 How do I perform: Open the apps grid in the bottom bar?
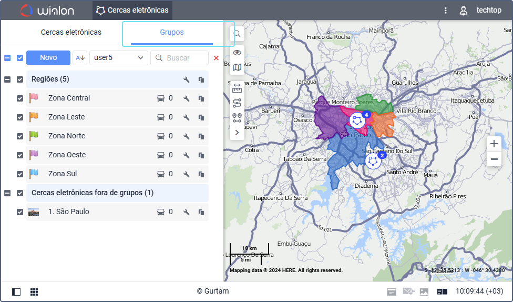click(34, 291)
